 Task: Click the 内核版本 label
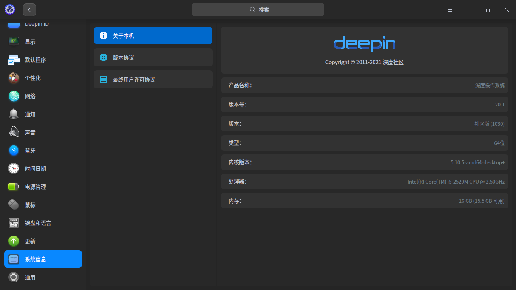pyautogui.click(x=240, y=162)
